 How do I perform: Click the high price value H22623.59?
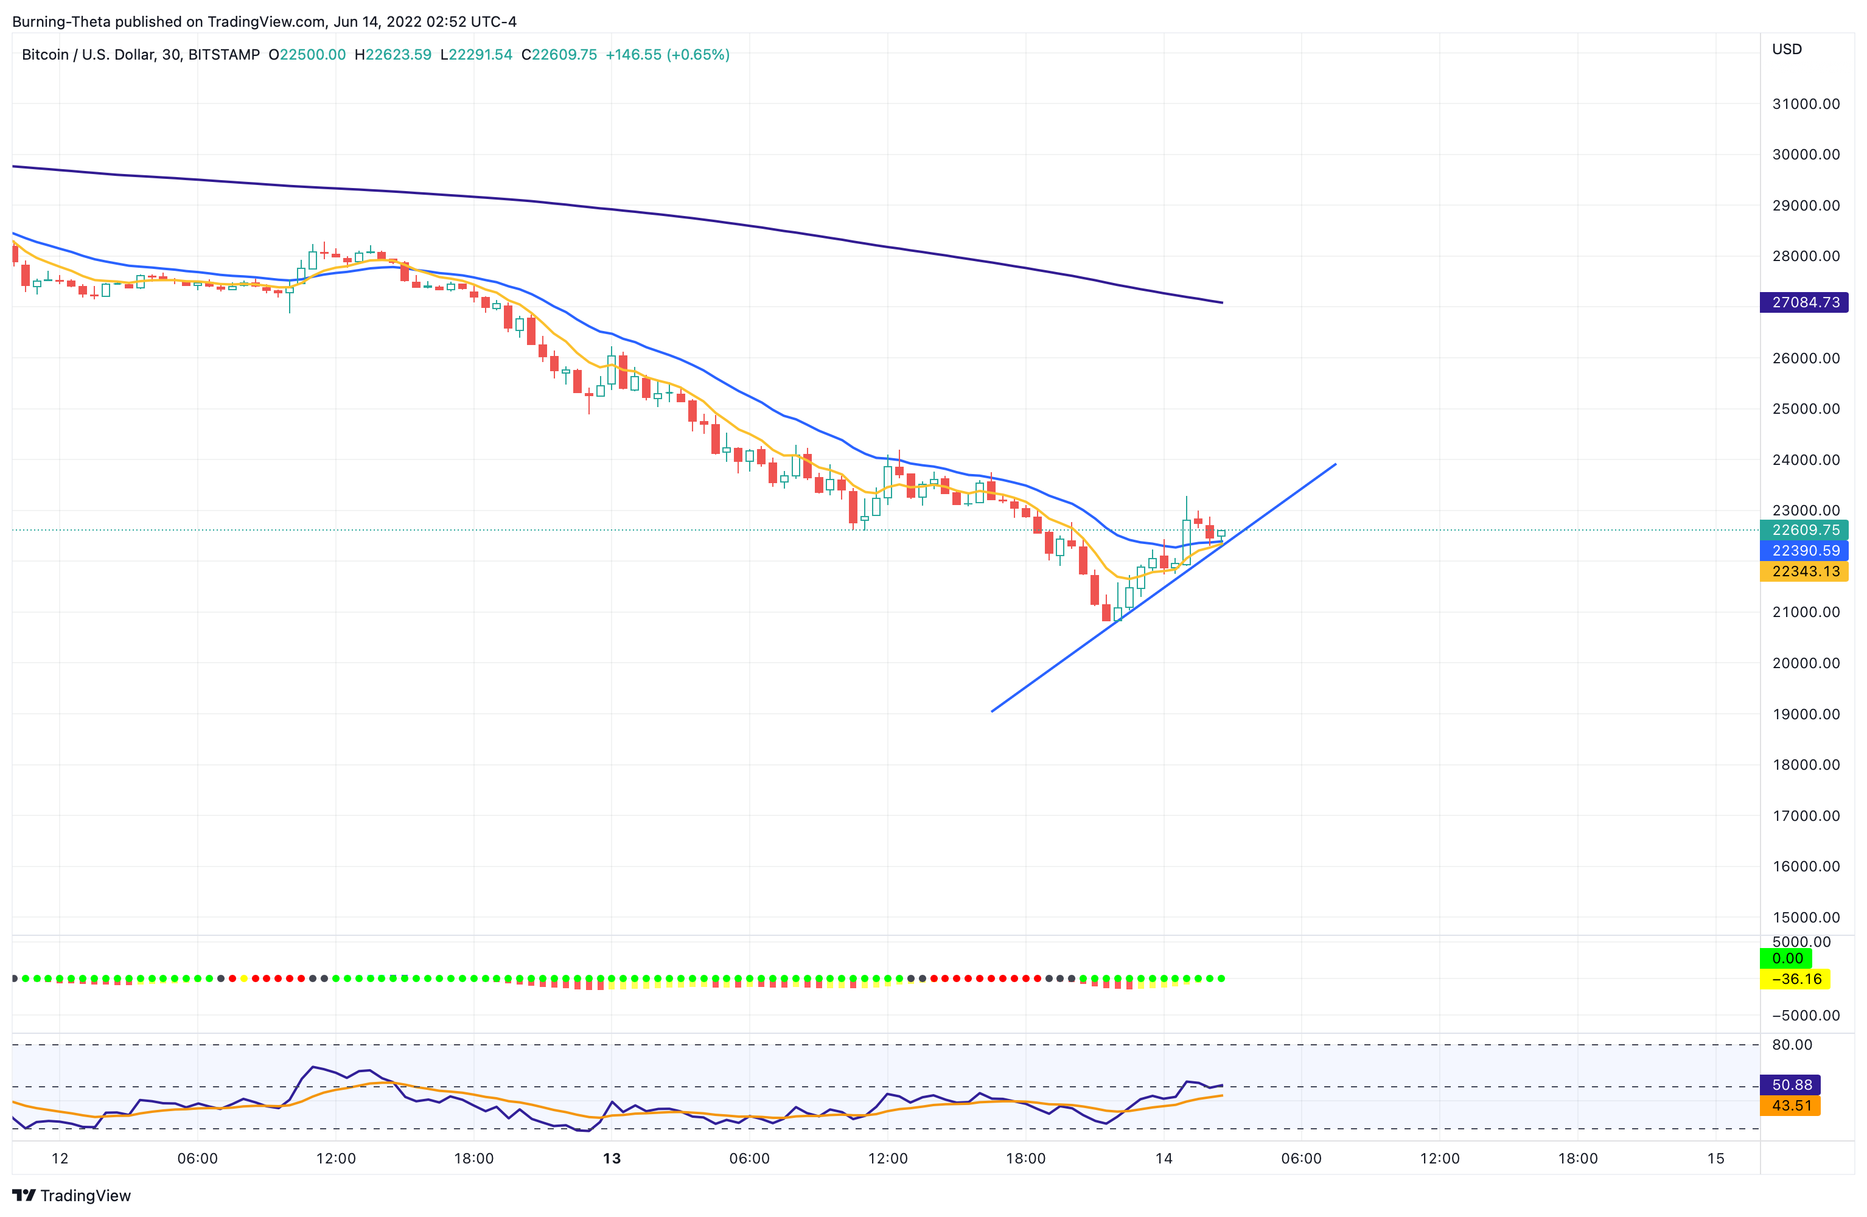point(393,54)
